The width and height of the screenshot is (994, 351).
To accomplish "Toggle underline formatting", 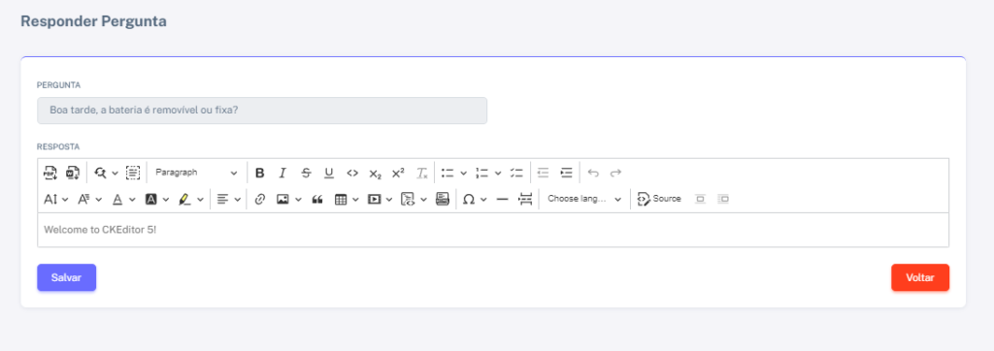I will click(x=329, y=173).
